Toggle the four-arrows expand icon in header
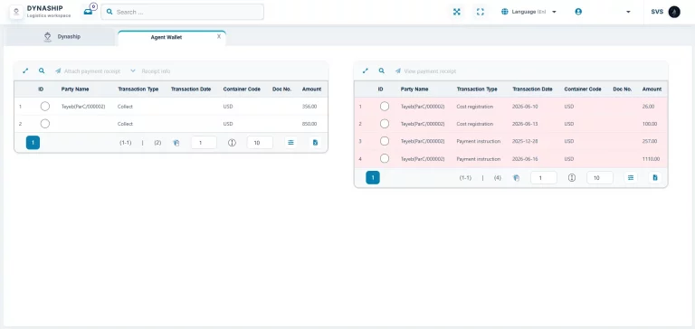 [456, 12]
